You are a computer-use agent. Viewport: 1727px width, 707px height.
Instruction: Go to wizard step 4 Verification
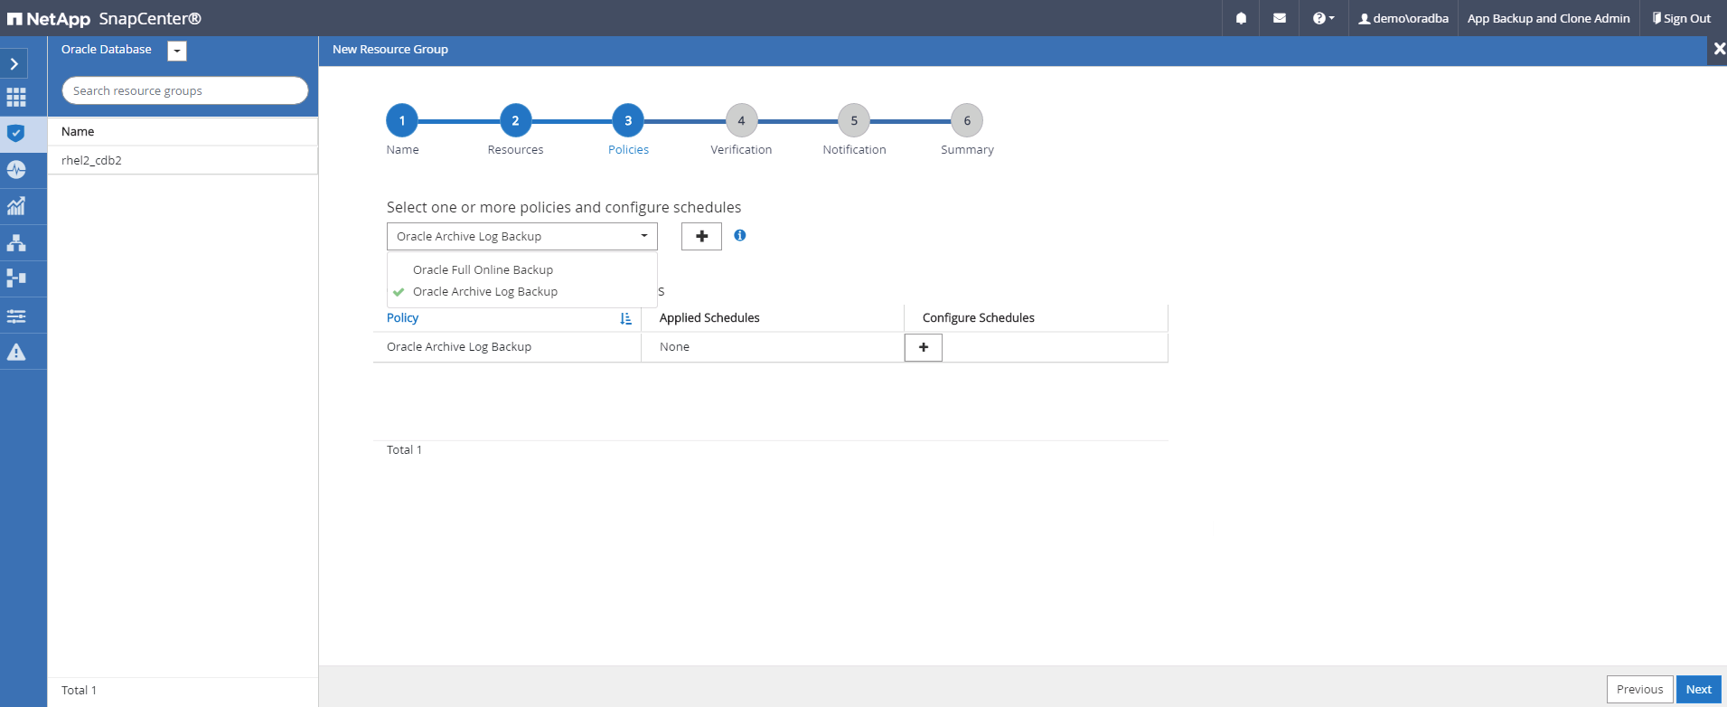pyautogui.click(x=741, y=120)
